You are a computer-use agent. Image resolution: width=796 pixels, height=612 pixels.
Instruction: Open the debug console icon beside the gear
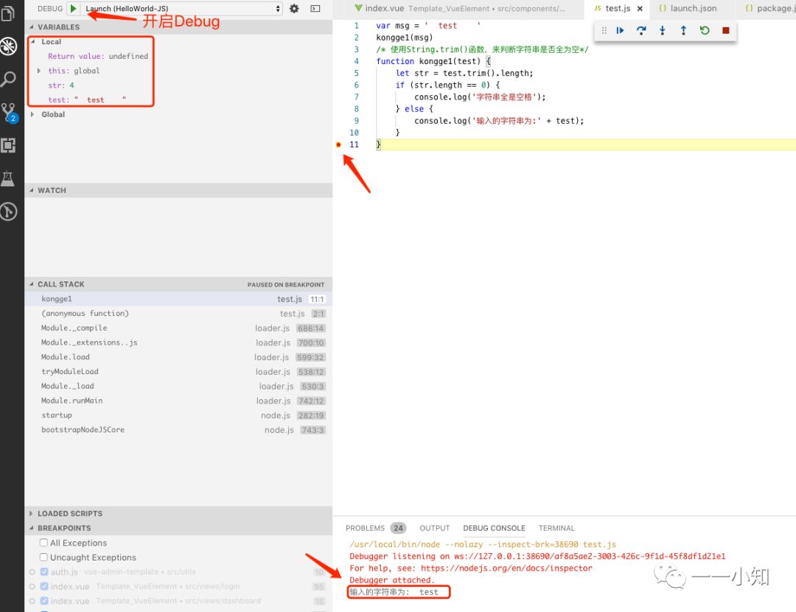[315, 8]
